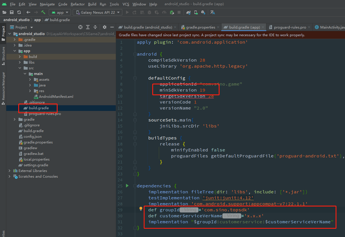Open the Galaxy Nexus API 22 device dropdown
Image resolution: width=345 pixels, height=237 pixels.
[x=98, y=12]
